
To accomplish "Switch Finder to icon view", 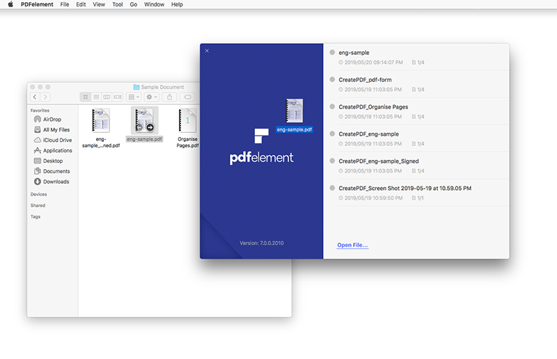I will pos(85,97).
